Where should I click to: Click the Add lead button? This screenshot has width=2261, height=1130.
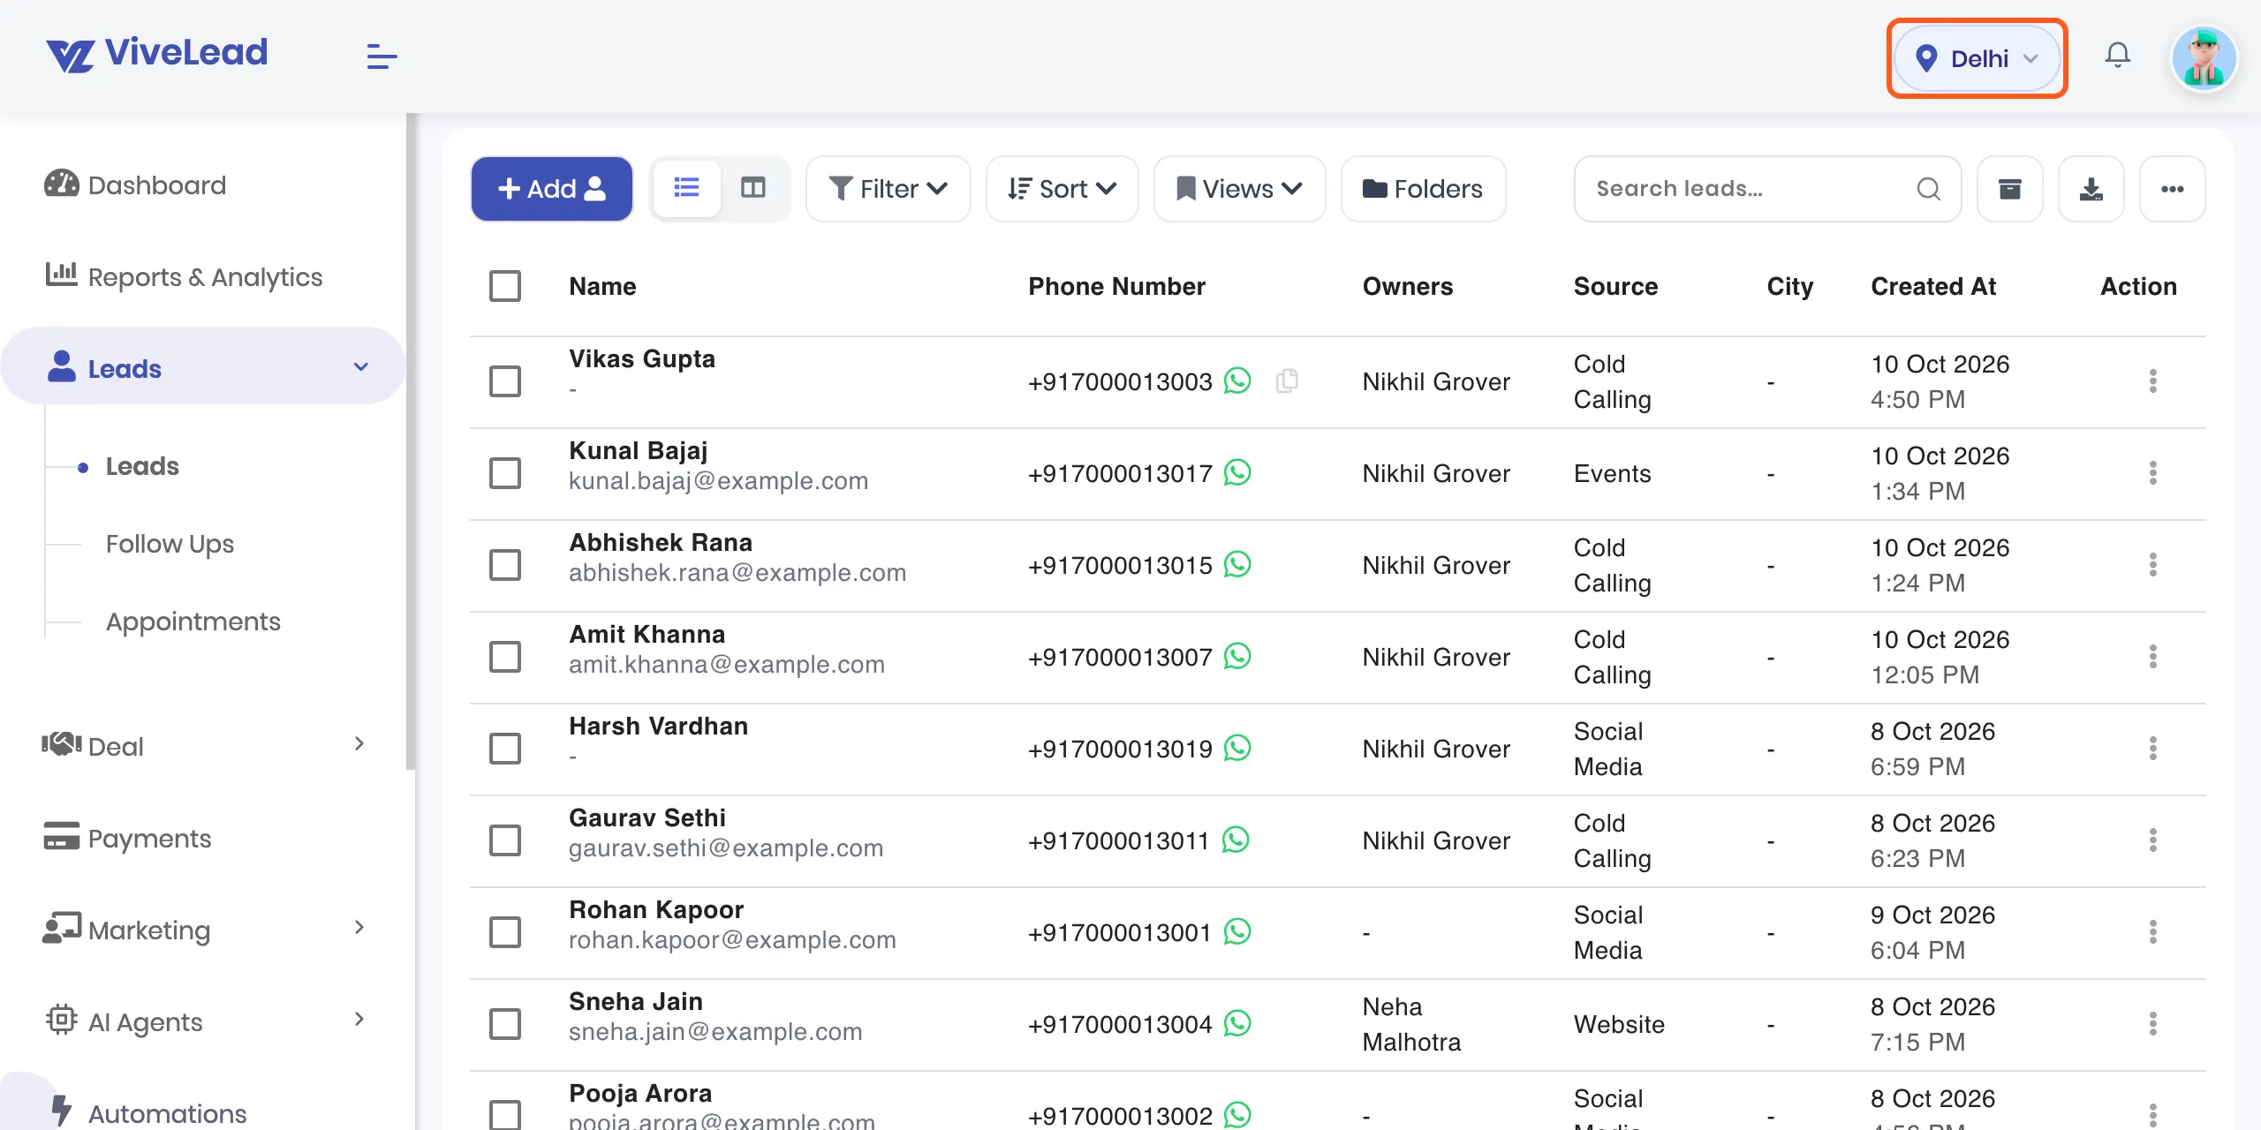(x=551, y=189)
